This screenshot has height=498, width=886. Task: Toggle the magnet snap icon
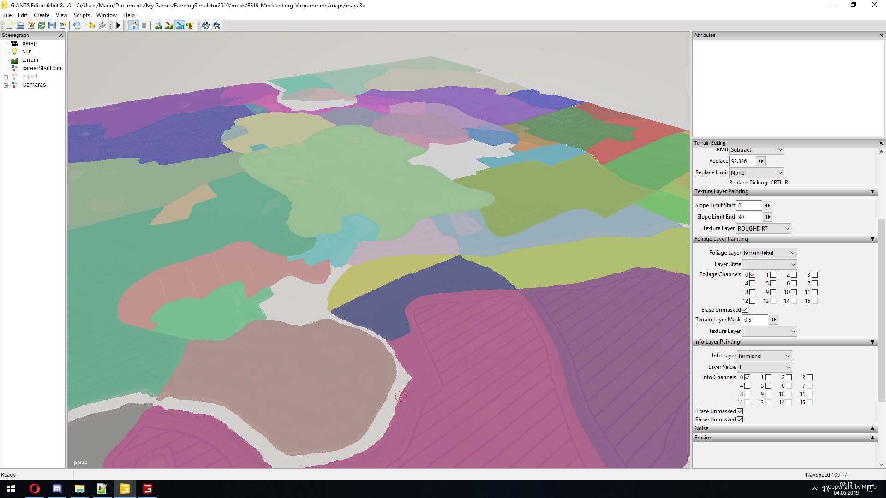click(x=144, y=25)
